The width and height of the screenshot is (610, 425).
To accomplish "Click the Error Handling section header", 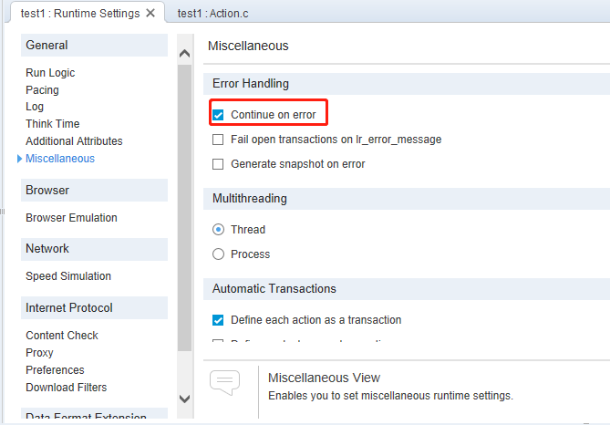I will [407, 84].
